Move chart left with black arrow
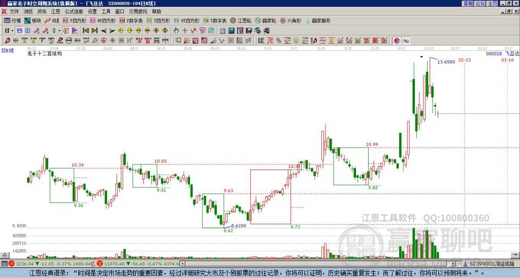 click(104, 30)
